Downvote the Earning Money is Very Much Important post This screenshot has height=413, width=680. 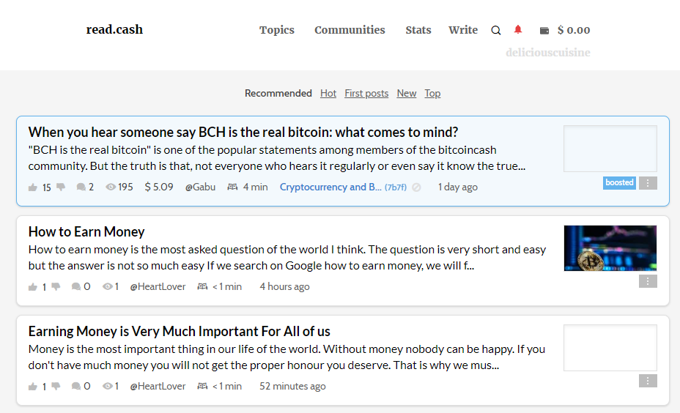pos(56,386)
